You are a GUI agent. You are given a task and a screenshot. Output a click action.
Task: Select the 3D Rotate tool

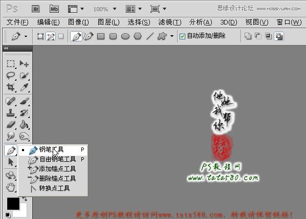(11, 176)
